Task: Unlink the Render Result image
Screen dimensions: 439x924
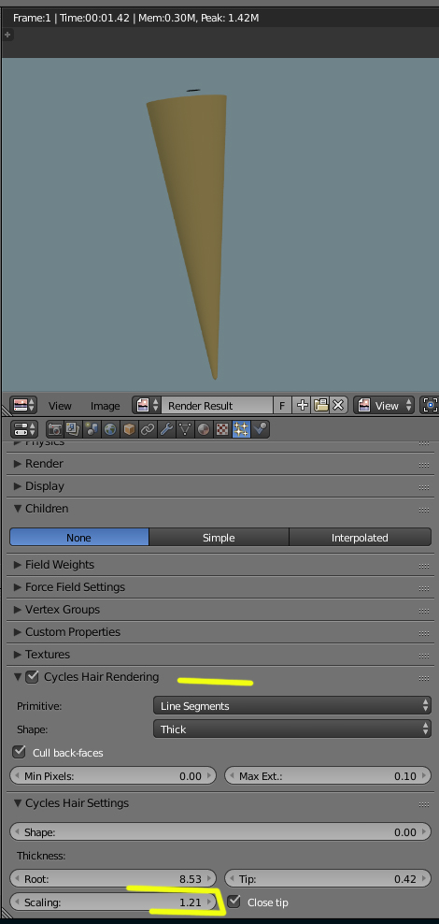Action: coord(338,406)
